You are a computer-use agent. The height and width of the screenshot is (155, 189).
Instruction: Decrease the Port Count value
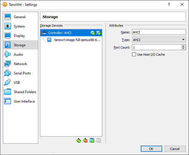pyautogui.click(x=183, y=48)
